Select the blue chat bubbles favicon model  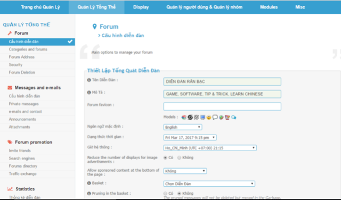(x=234, y=117)
